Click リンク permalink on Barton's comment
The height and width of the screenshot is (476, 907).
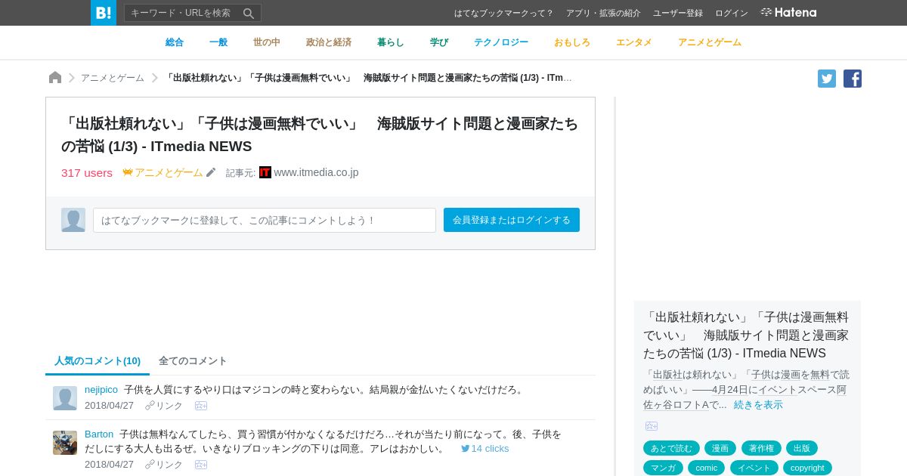(164, 465)
